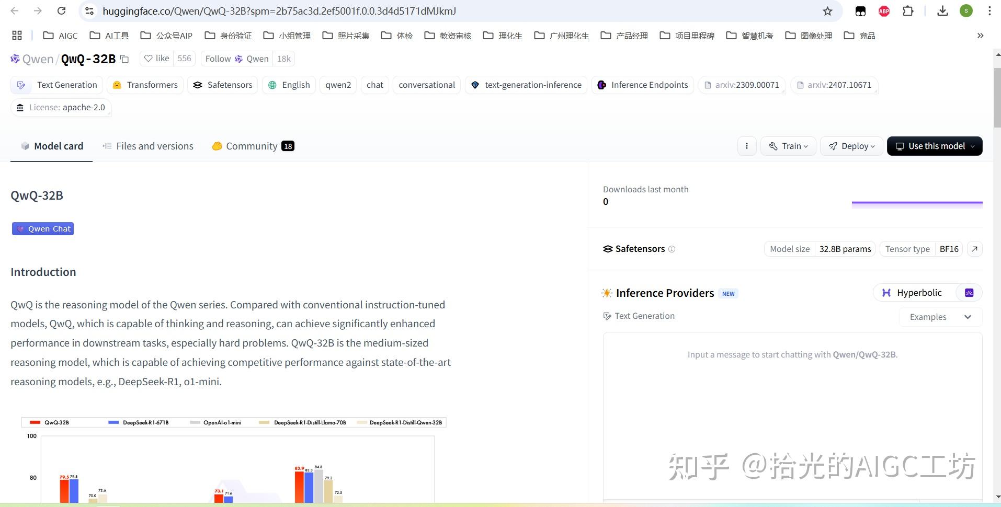The width and height of the screenshot is (1001, 507).
Task: Click the downloads last month chart
Action: click(x=917, y=203)
